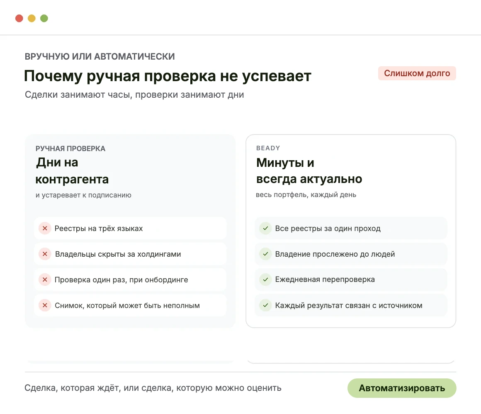Select the row text Реестры на трёх языках
This screenshot has height=414, width=481.
pos(98,229)
